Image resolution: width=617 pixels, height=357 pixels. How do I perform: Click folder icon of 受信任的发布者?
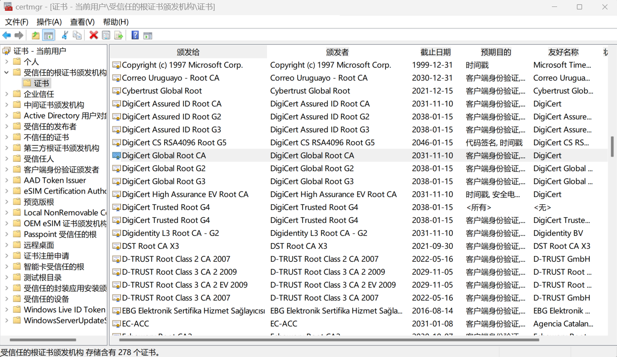tap(17, 126)
